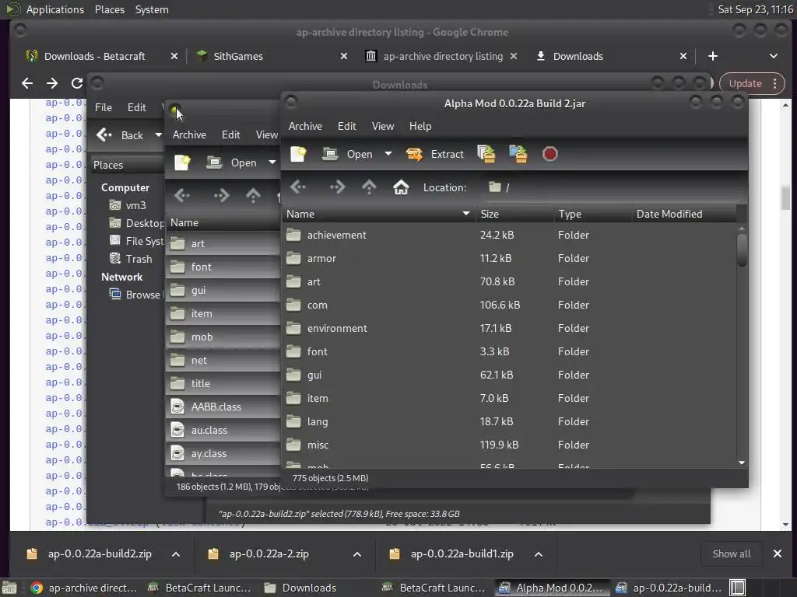Viewport: 797px width, 597px height.
Task: Switch to Downloads window in taskbar
Action: click(302, 588)
